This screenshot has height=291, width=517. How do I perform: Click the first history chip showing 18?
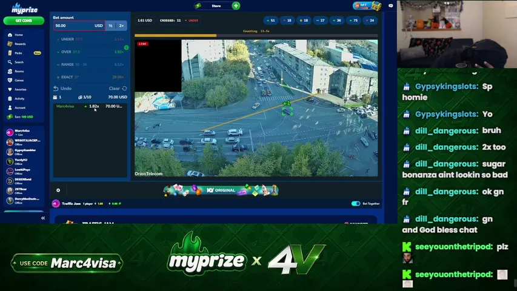coord(287,21)
